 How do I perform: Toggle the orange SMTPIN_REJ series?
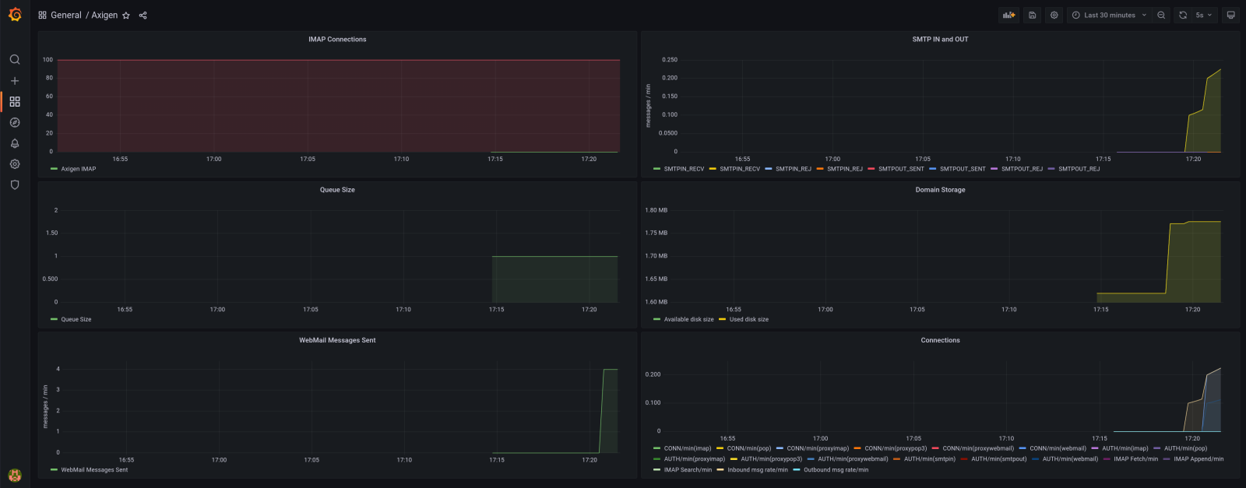point(844,169)
